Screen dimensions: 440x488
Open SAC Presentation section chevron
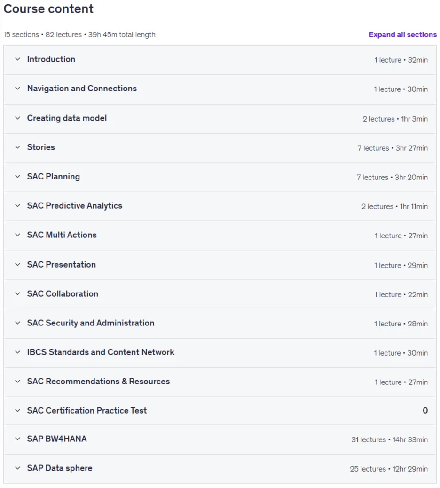18,265
